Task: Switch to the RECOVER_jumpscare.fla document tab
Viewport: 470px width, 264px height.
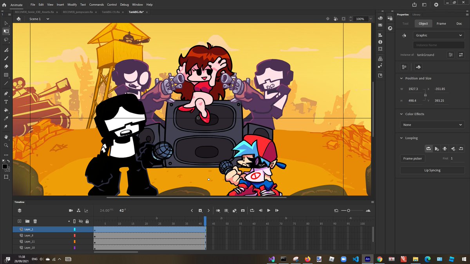Action: tap(78, 12)
